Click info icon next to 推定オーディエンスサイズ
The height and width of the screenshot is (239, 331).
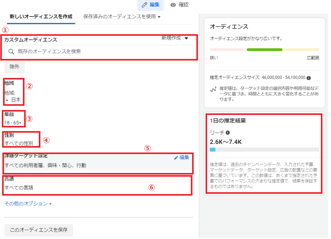(x=309, y=78)
